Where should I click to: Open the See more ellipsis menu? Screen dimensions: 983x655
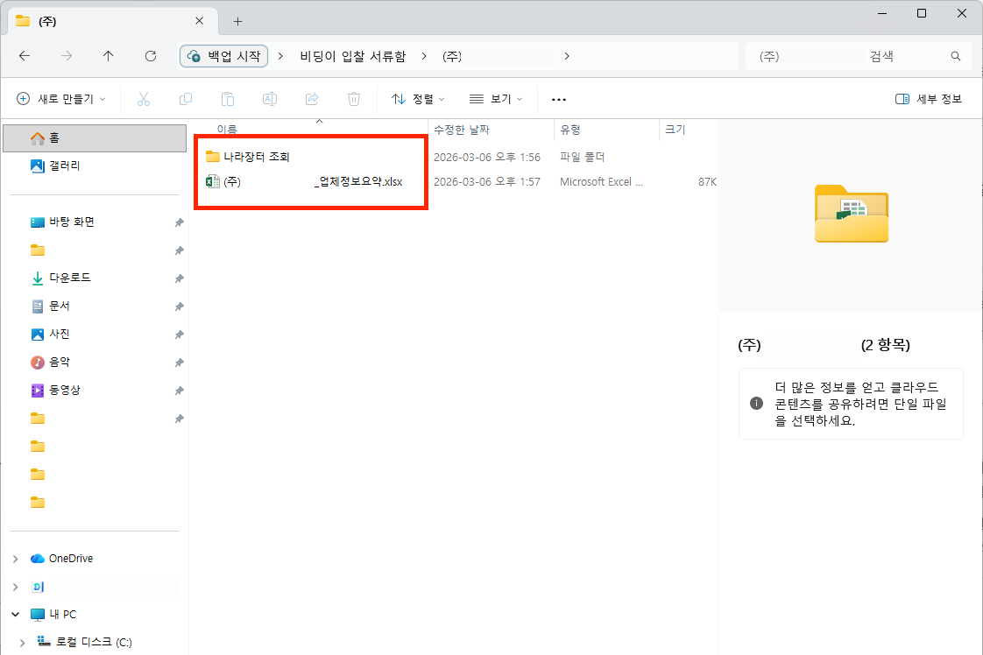click(x=559, y=99)
